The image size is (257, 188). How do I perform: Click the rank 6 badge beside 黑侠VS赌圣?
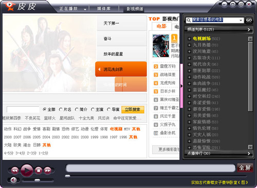pyautogui.click(x=156, y=100)
